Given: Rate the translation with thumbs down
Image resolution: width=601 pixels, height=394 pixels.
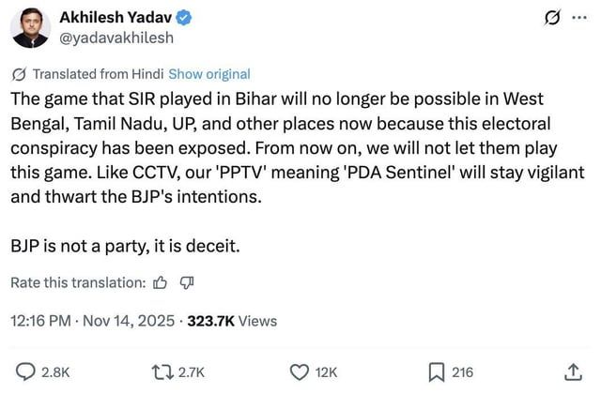Looking at the screenshot, I should [x=186, y=282].
